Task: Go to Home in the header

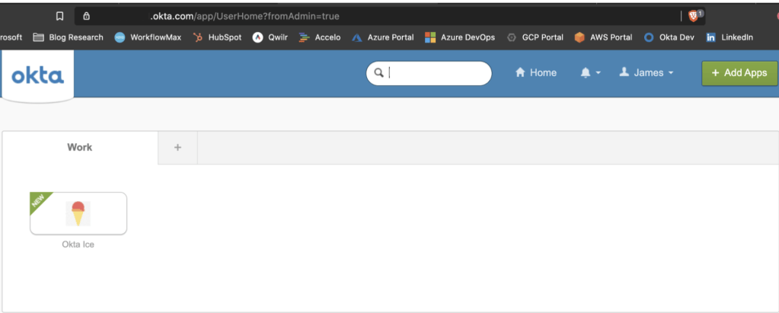Action: 536,73
